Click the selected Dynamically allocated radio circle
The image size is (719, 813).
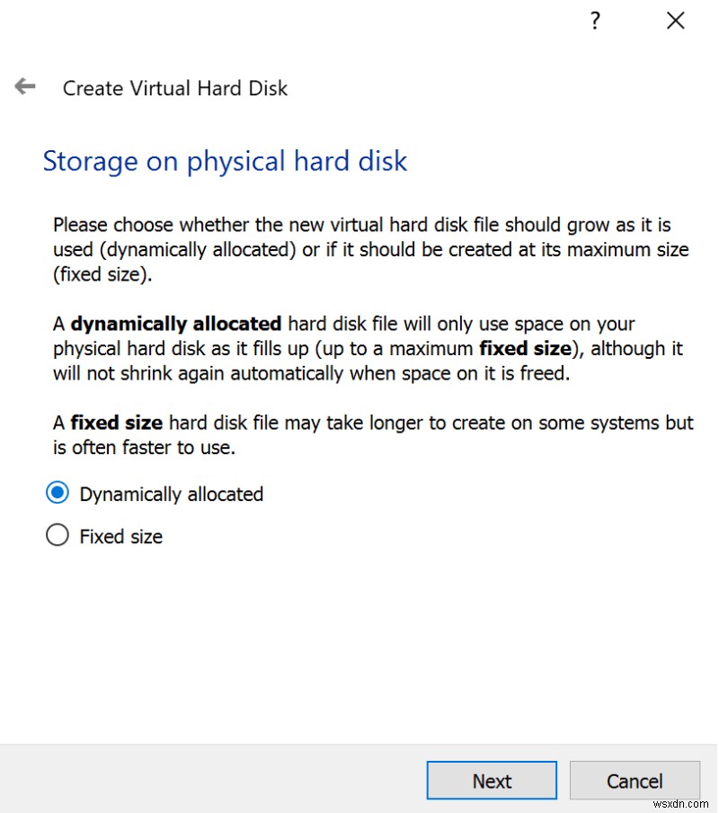point(57,493)
